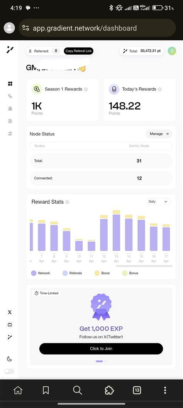The width and height of the screenshot is (183, 408).
Task: Open the settings sliders icon in sidebar
Action: [x=10, y=134]
